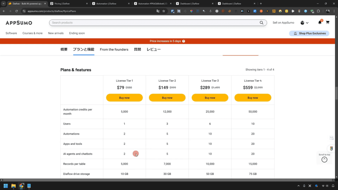
Task: Show hidden tray icons chevron
Action: pyautogui.click(x=298, y=186)
